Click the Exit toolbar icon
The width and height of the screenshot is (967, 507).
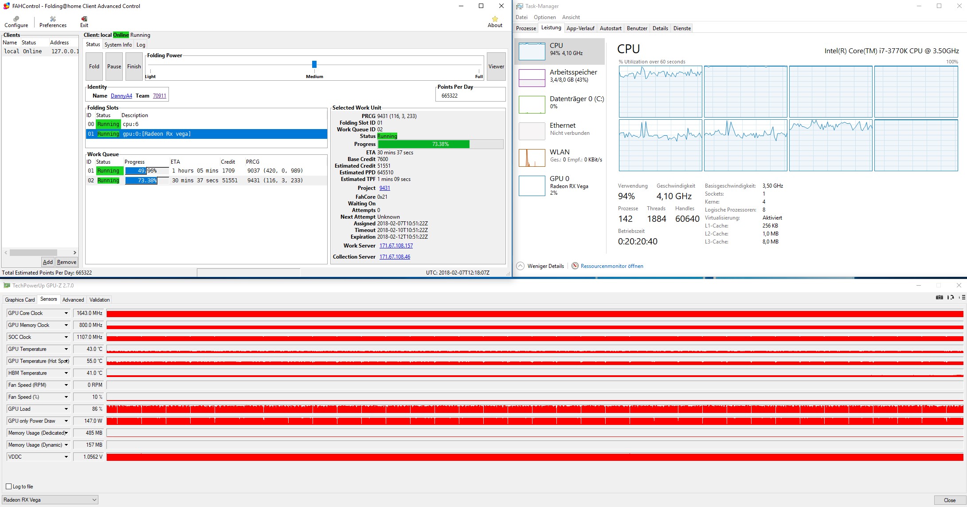tap(84, 19)
